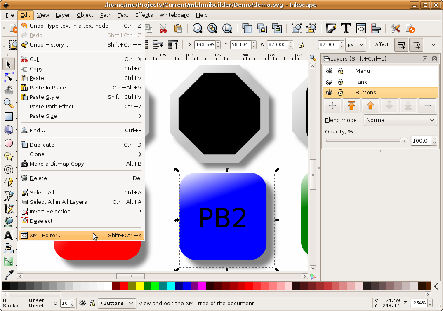Raise layer to top button
The width and height of the screenshot is (443, 311).
pyautogui.click(x=351, y=105)
